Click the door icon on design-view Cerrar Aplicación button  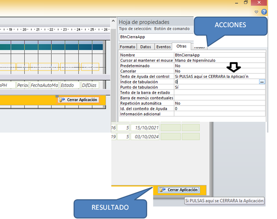coord(61,100)
